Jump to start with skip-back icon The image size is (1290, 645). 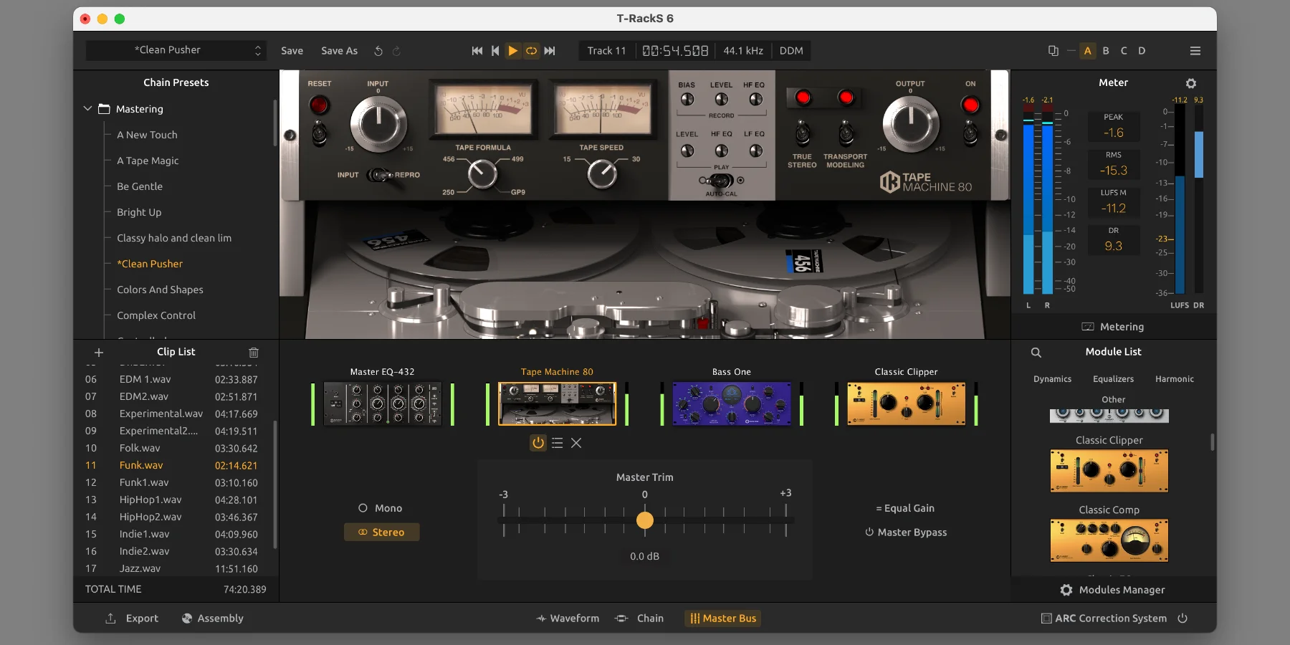[x=477, y=51]
